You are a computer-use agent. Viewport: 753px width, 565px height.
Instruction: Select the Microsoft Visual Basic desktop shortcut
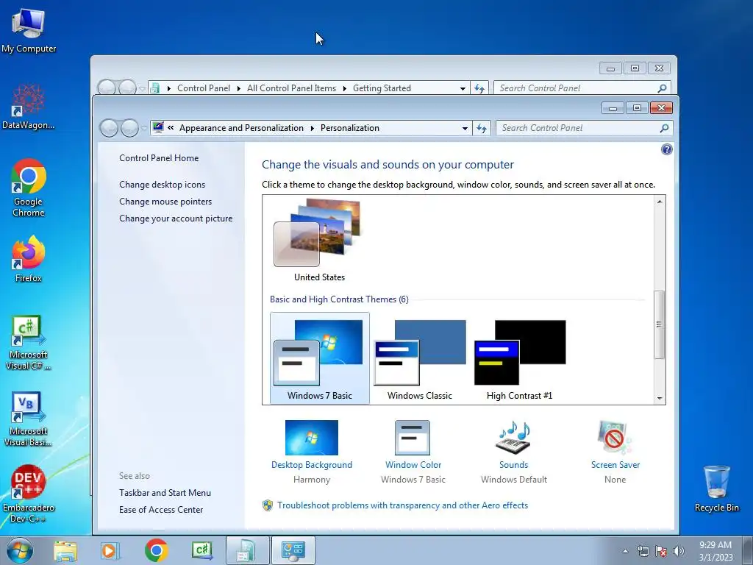pos(29,419)
